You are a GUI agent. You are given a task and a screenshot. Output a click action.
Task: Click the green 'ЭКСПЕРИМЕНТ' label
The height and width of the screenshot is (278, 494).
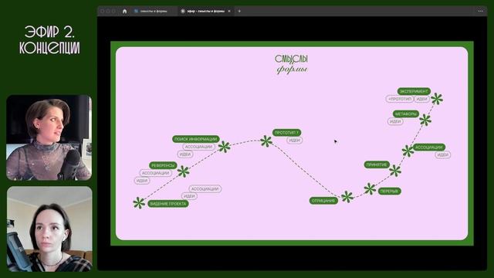(x=414, y=91)
